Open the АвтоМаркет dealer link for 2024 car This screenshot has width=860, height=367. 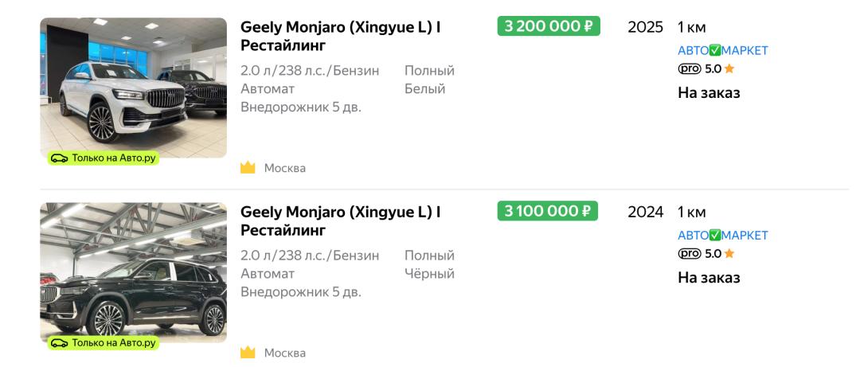point(722,236)
